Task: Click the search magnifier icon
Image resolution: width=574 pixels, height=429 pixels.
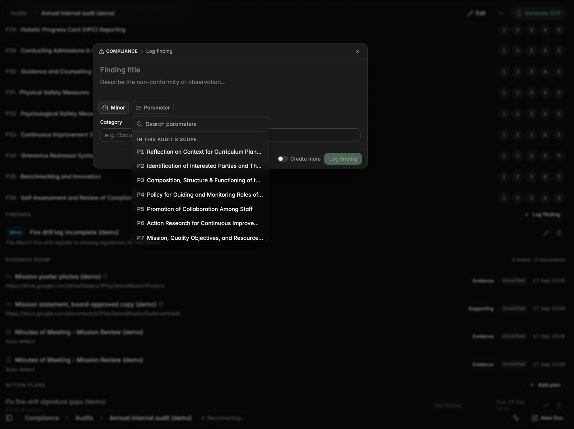Action: point(140,124)
